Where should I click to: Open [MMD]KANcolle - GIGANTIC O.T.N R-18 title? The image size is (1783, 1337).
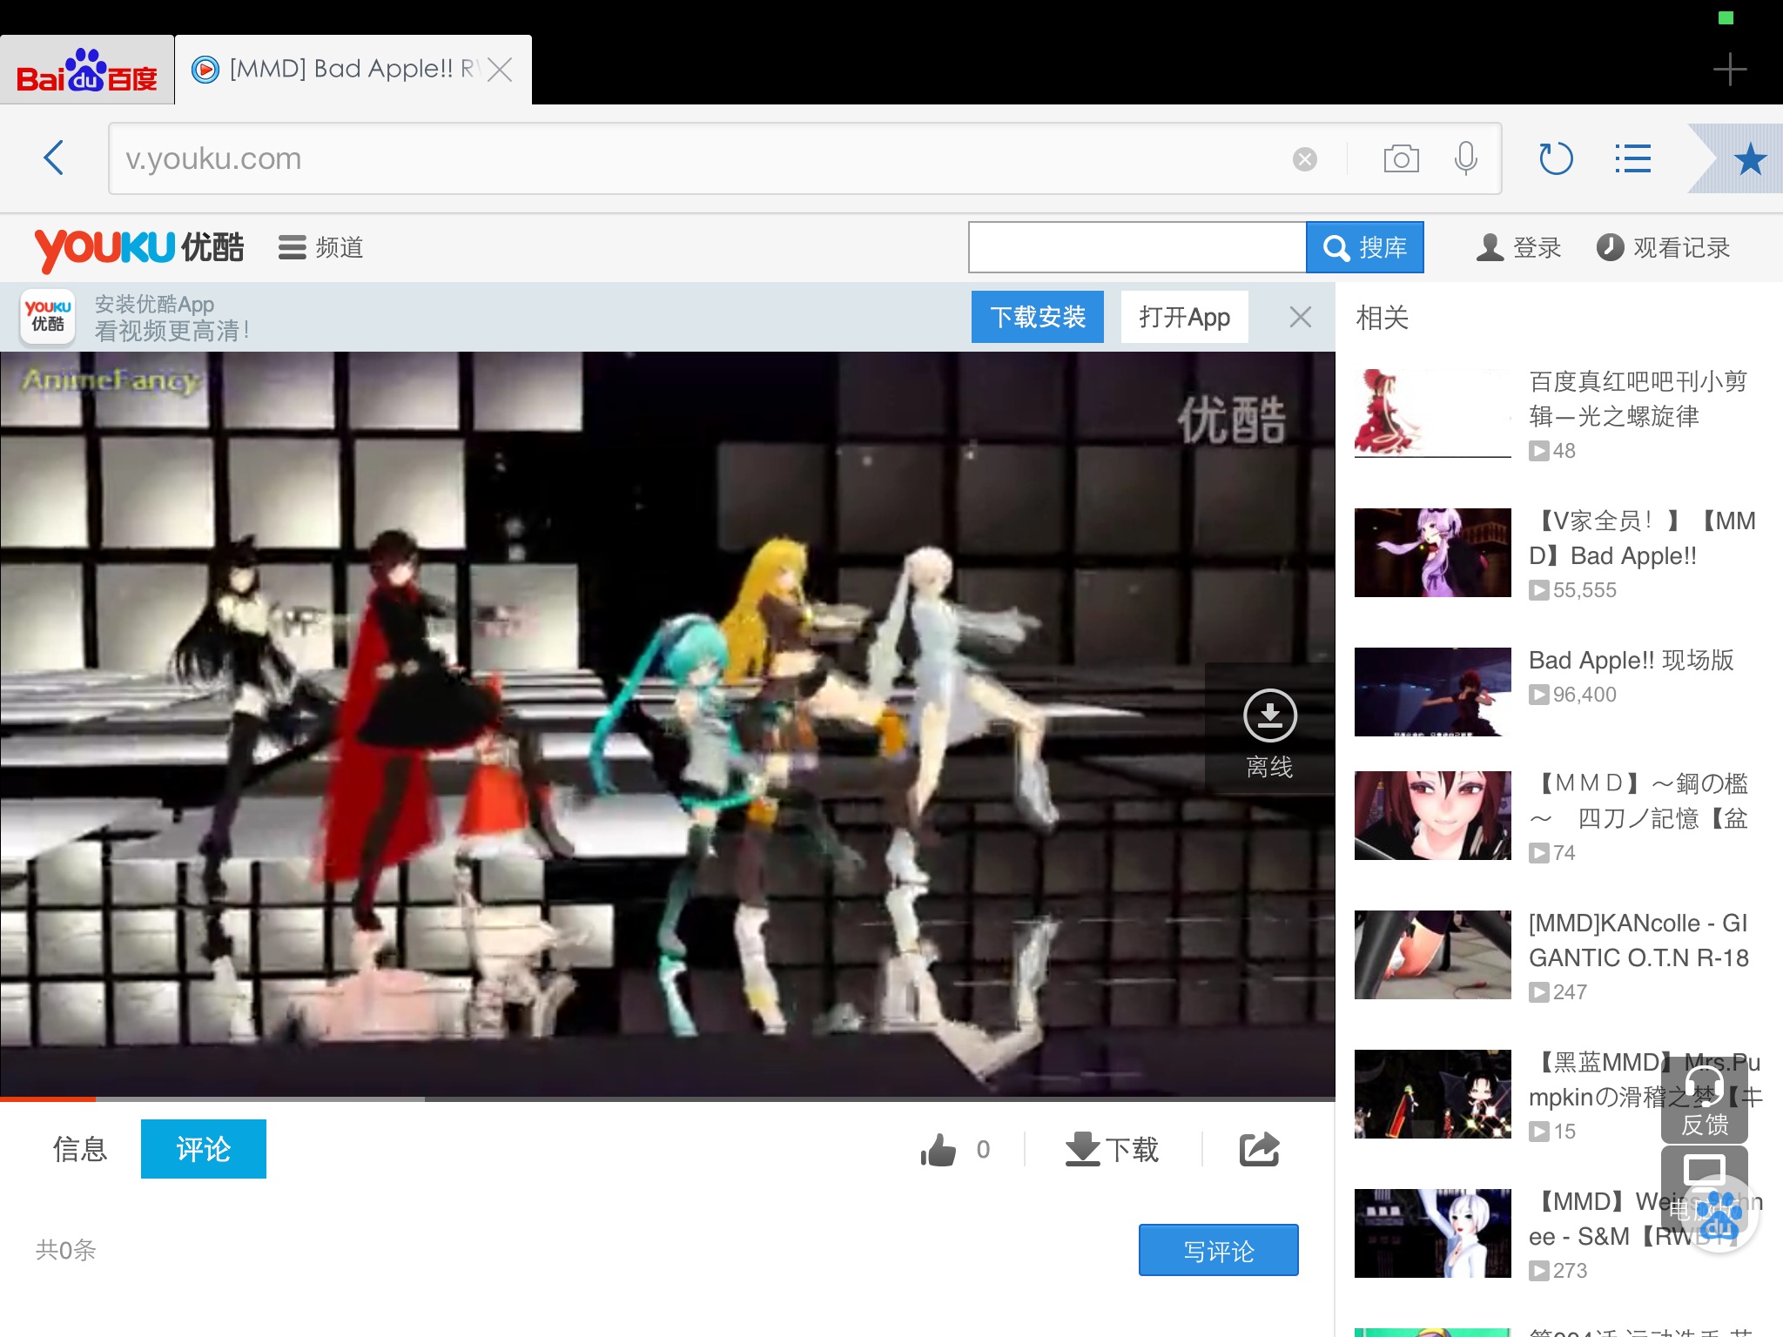tap(1638, 940)
